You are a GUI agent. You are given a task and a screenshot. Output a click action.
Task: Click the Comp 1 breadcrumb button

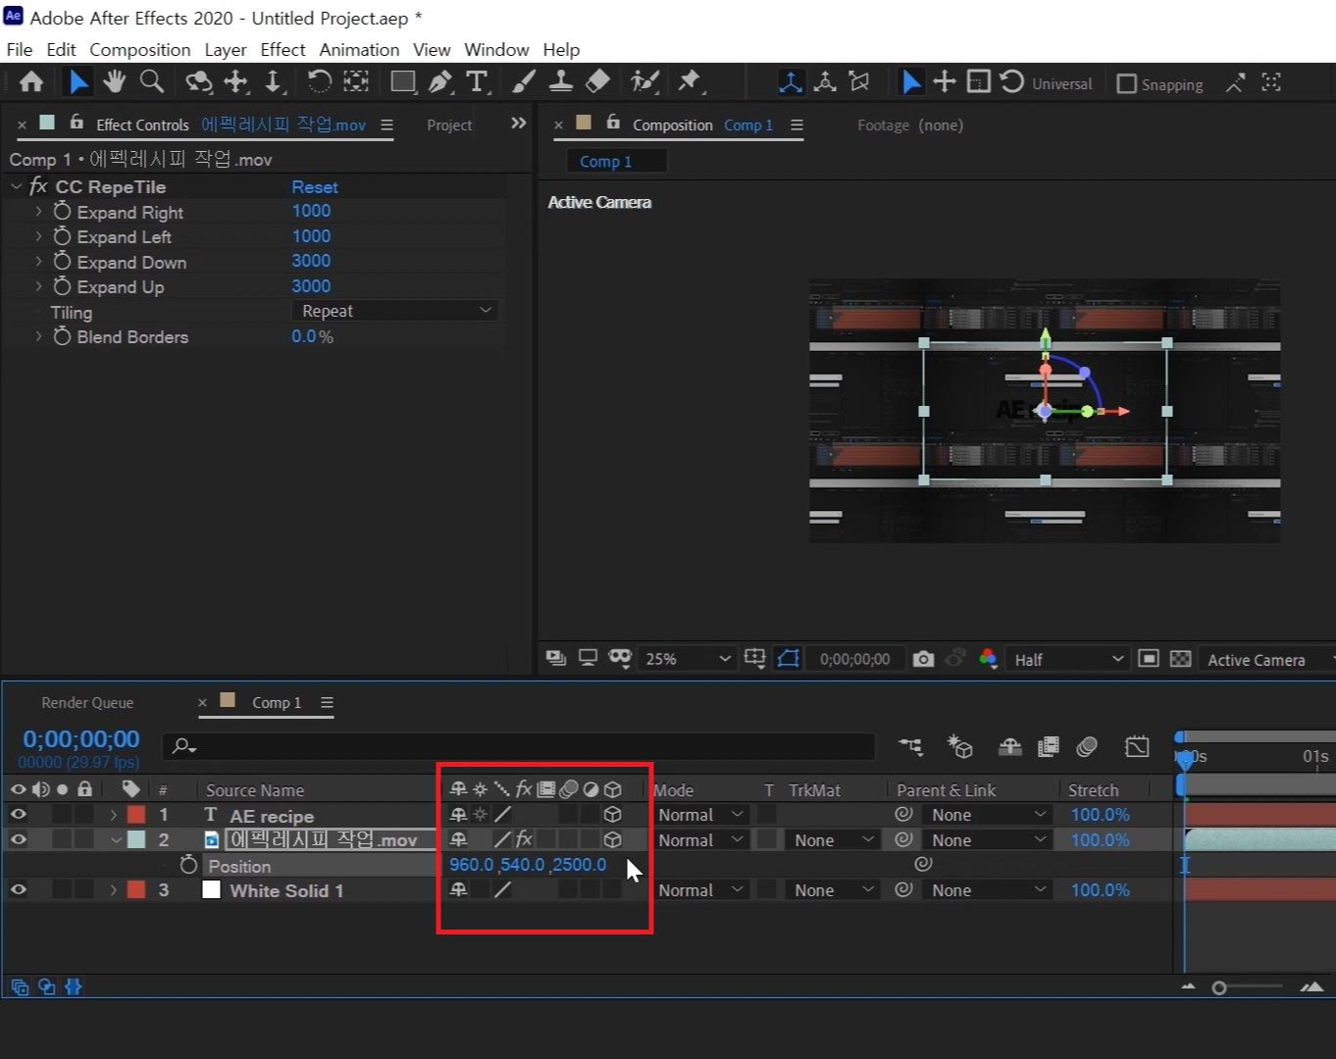tap(616, 161)
